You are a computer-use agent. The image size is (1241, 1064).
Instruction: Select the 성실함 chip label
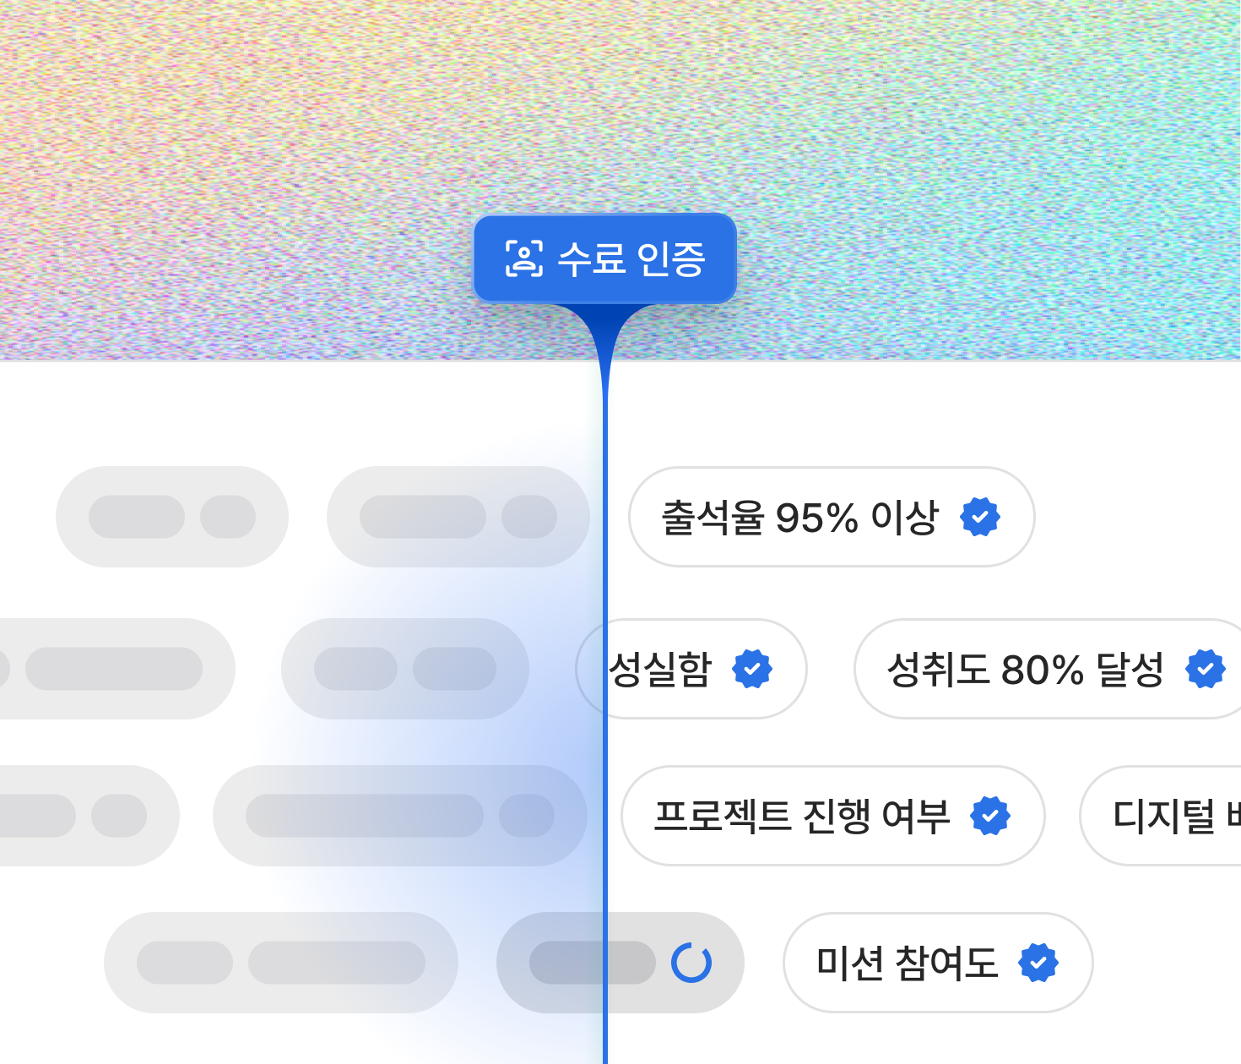pyautogui.click(x=661, y=669)
